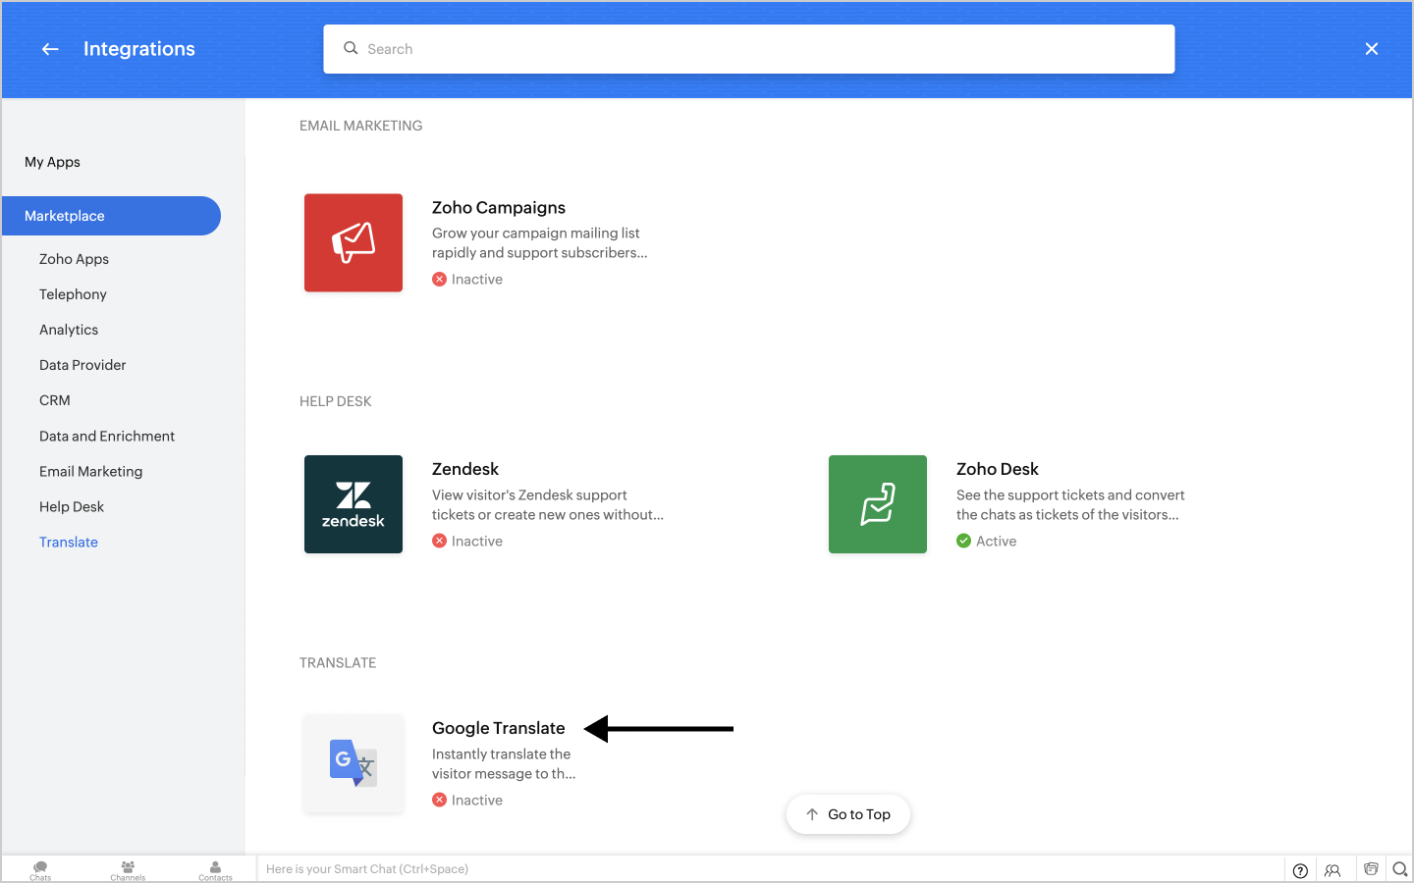Select the Analytics category

(69, 330)
